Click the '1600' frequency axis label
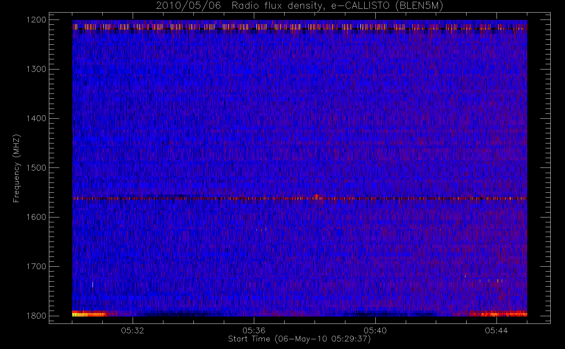This screenshot has width=565, height=349. point(36,217)
